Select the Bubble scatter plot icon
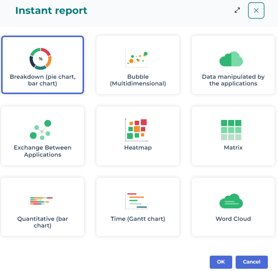278x271 pixels. (137, 59)
